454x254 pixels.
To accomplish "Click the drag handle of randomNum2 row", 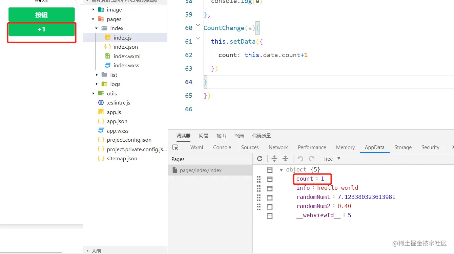I will [259, 206].
